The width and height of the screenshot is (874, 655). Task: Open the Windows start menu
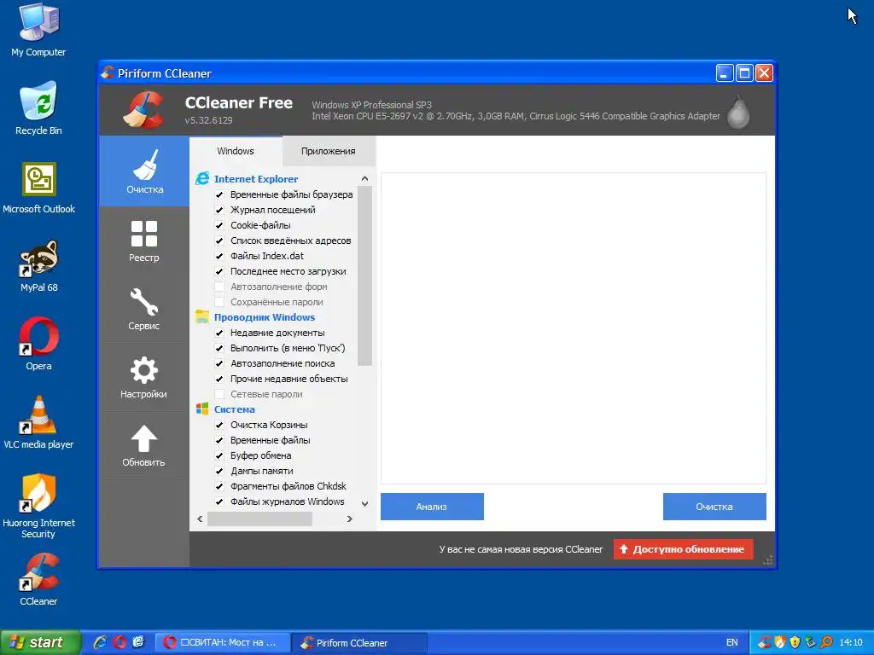point(40,642)
